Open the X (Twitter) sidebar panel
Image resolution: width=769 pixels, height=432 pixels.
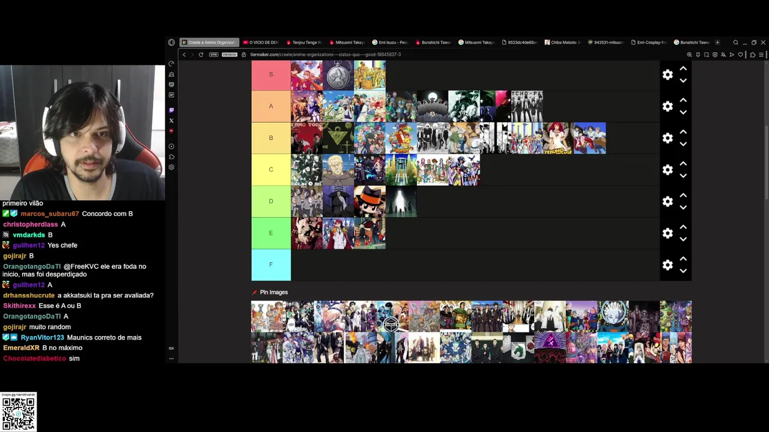click(x=171, y=121)
